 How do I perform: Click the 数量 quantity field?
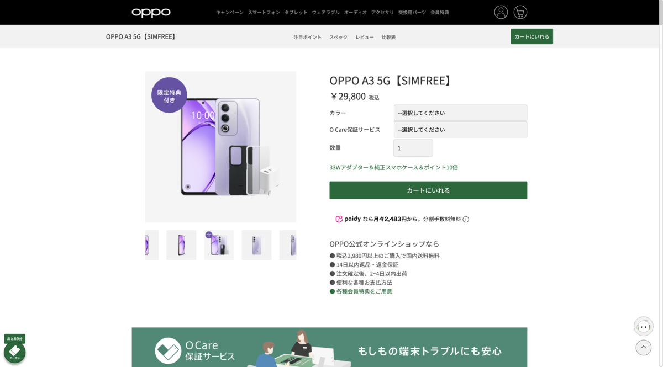coord(413,148)
